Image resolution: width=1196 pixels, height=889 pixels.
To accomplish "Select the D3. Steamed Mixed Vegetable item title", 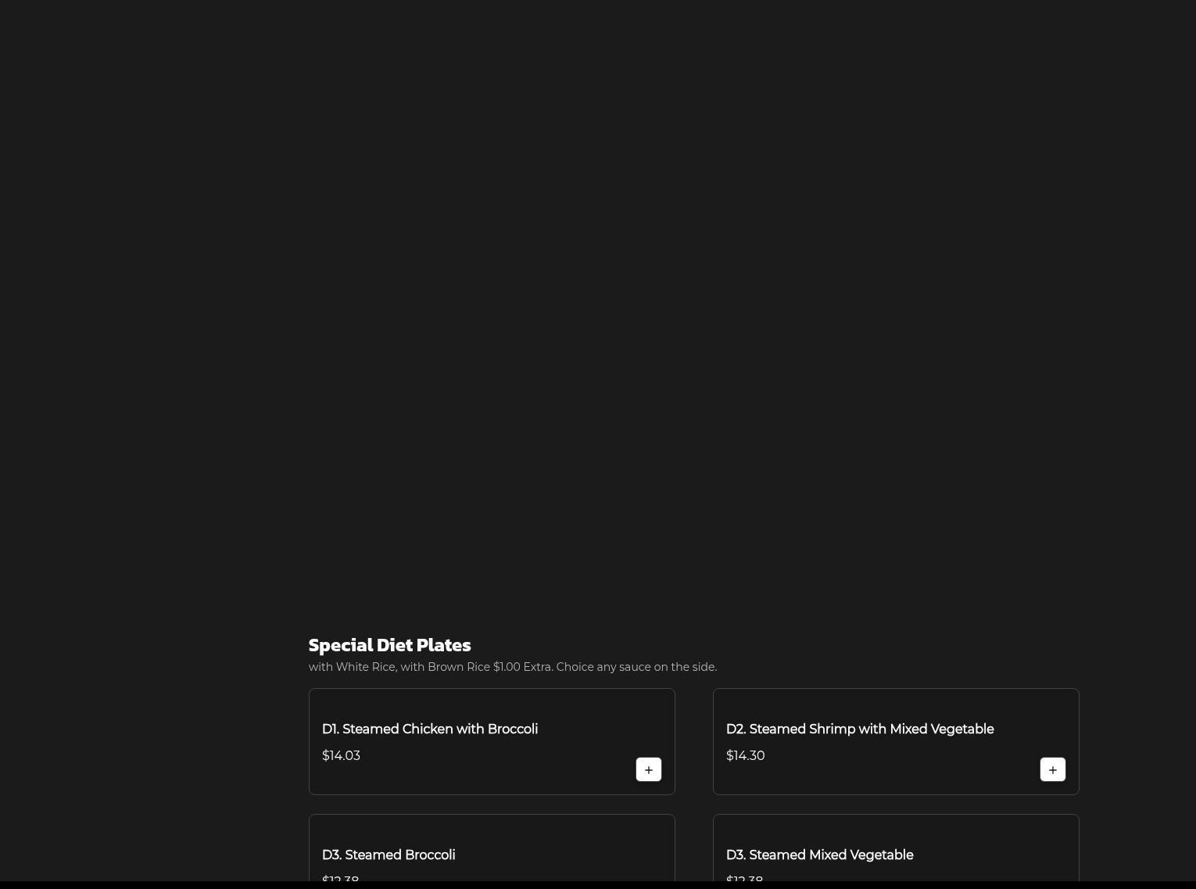I will point(819,855).
